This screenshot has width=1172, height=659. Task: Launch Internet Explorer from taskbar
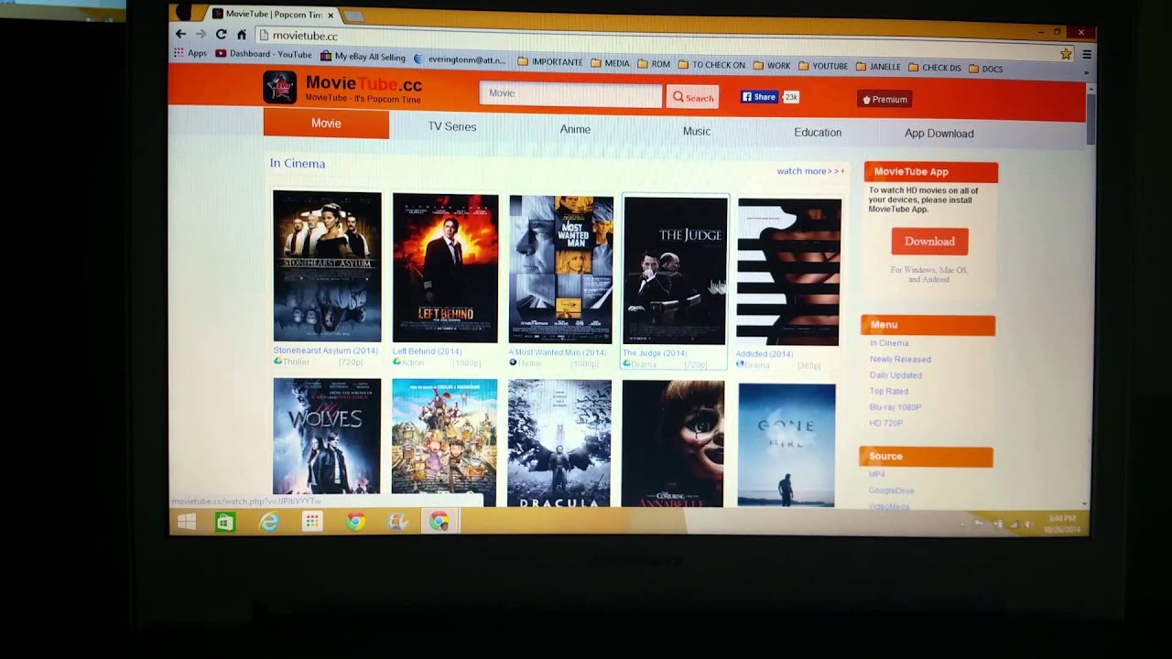point(269,522)
